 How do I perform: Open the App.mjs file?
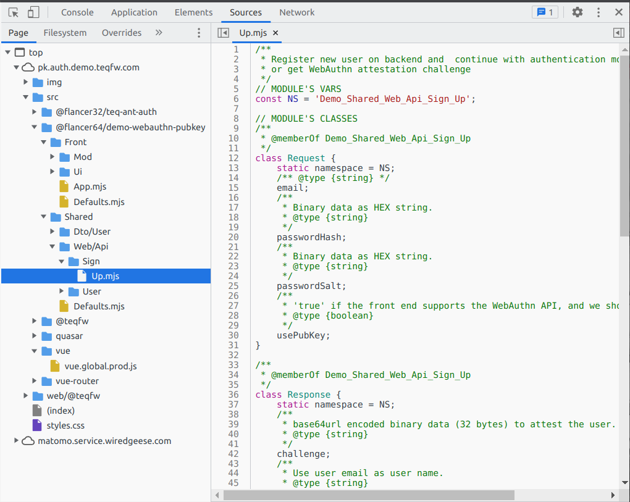90,186
